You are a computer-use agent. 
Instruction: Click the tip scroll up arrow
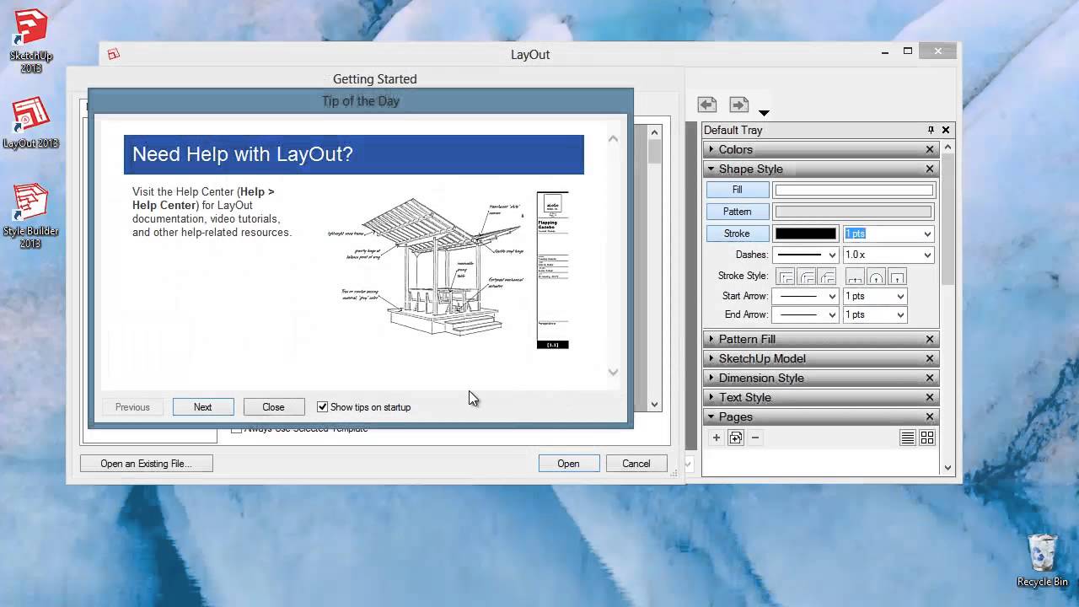613,138
